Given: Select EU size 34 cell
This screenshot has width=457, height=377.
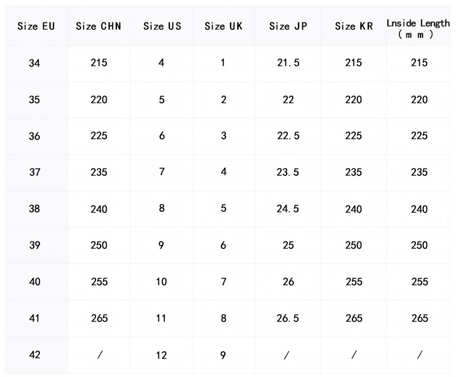Looking at the screenshot, I should [x=35, y=63].
